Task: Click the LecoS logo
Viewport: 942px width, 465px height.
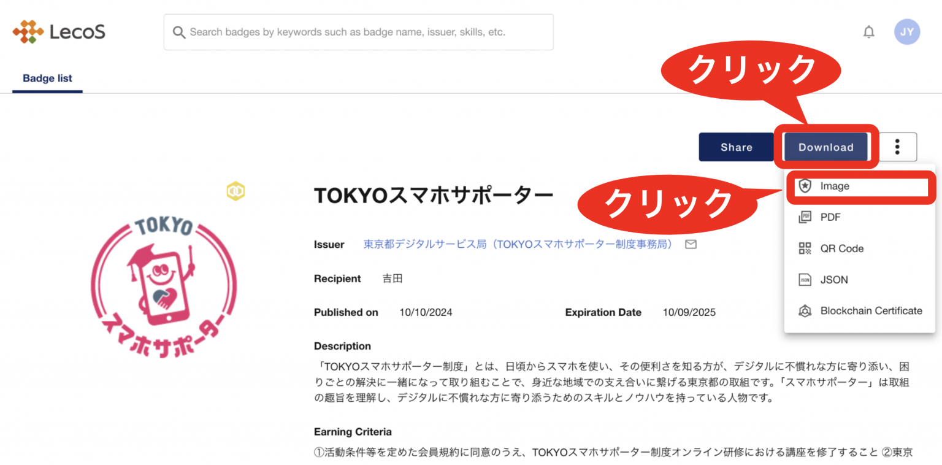Action: [x=58, y=31]
